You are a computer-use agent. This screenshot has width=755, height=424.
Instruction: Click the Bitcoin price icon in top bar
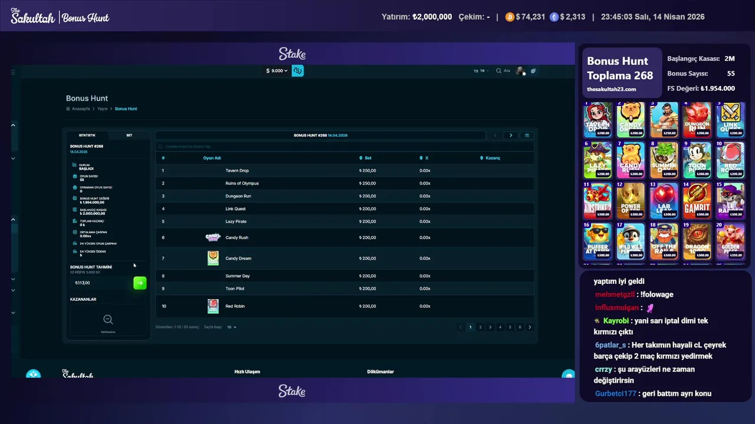[x=510, y=17]
